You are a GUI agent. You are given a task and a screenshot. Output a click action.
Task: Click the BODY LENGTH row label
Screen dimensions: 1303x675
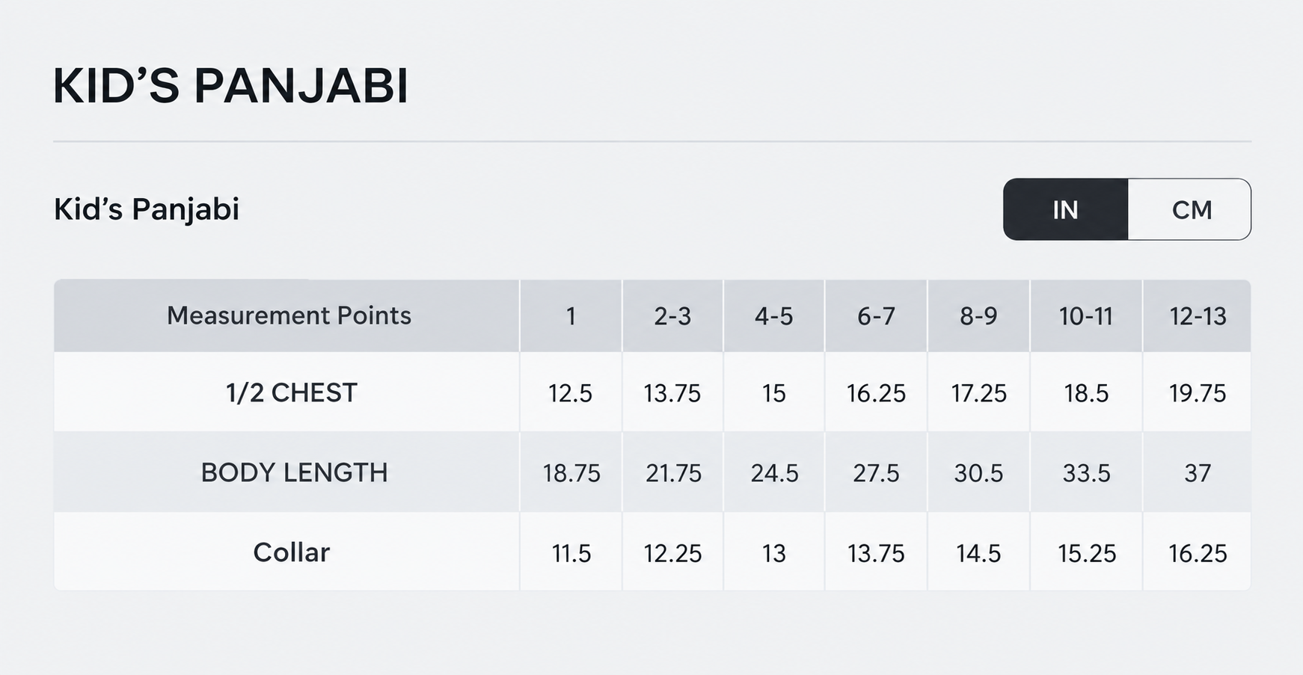tap(294, 472)
